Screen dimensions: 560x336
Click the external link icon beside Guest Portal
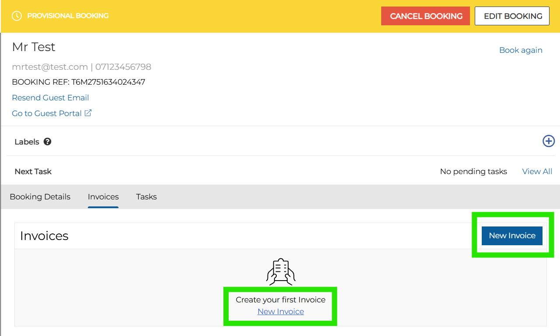tap(88, 113)
